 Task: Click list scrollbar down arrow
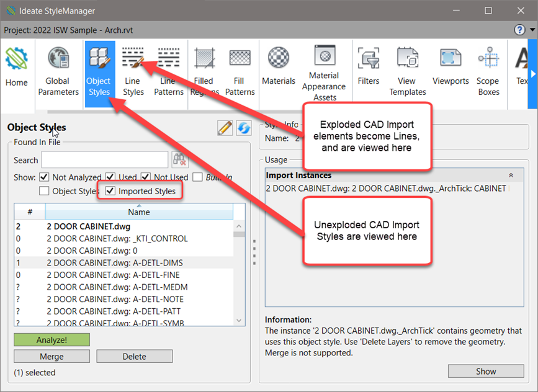coord(239,320)
